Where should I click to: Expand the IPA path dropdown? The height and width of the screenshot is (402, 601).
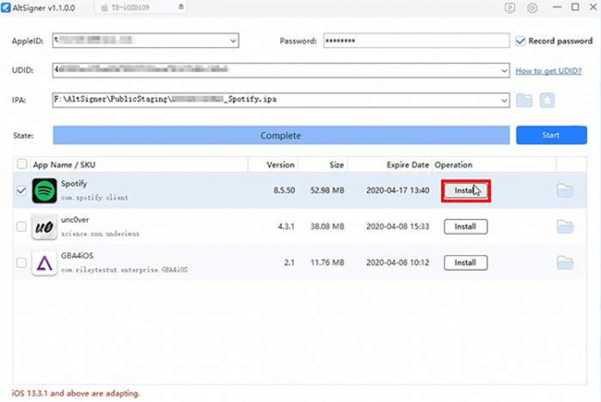click(x=502, y=100)
